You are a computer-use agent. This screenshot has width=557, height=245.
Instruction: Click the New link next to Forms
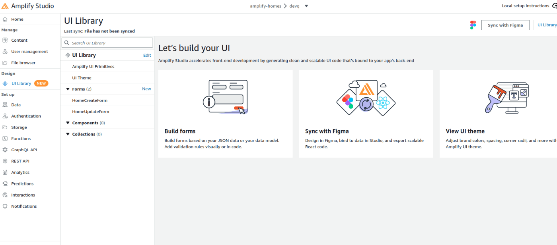click(146, 89)
